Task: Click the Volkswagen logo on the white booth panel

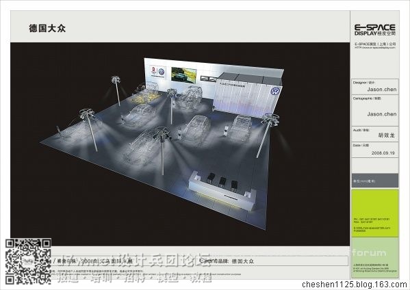Action: (x=275, y=92)
